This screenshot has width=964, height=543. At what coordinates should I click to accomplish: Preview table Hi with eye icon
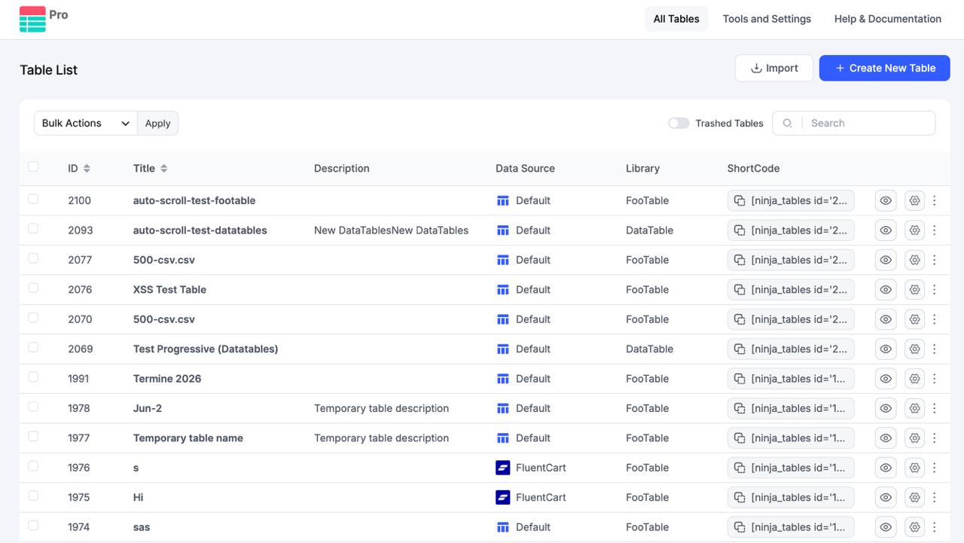(x=886, y=497)
